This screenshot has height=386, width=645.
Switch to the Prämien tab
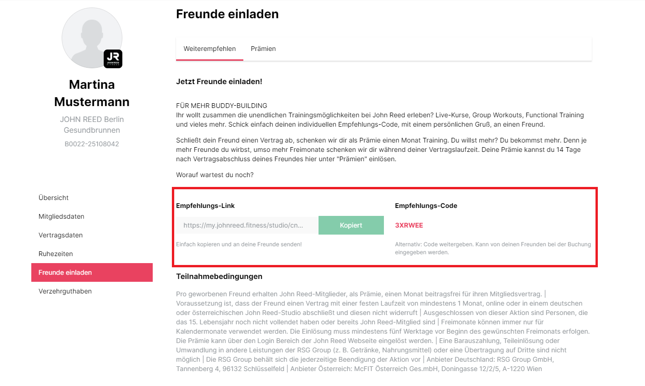tap(263, 49)
